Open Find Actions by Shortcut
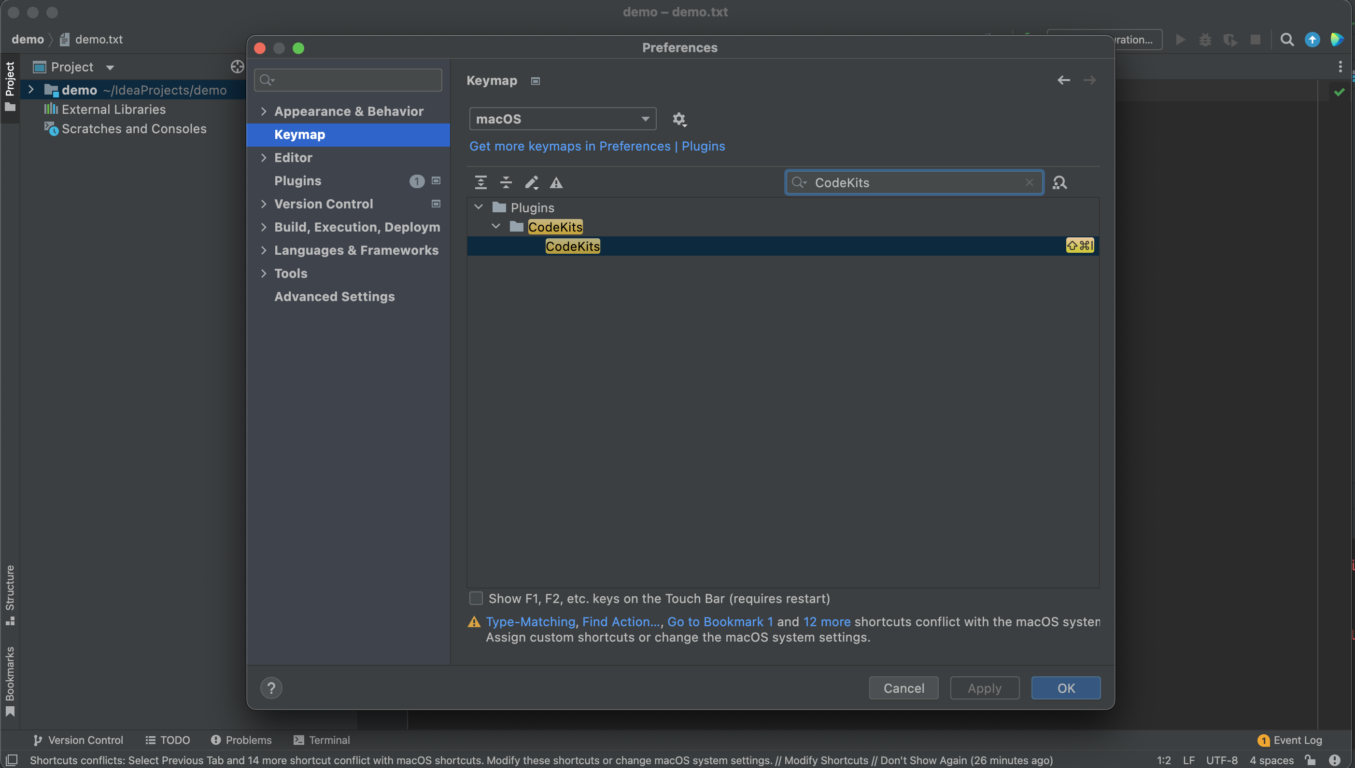 (x=1059, y=182)
